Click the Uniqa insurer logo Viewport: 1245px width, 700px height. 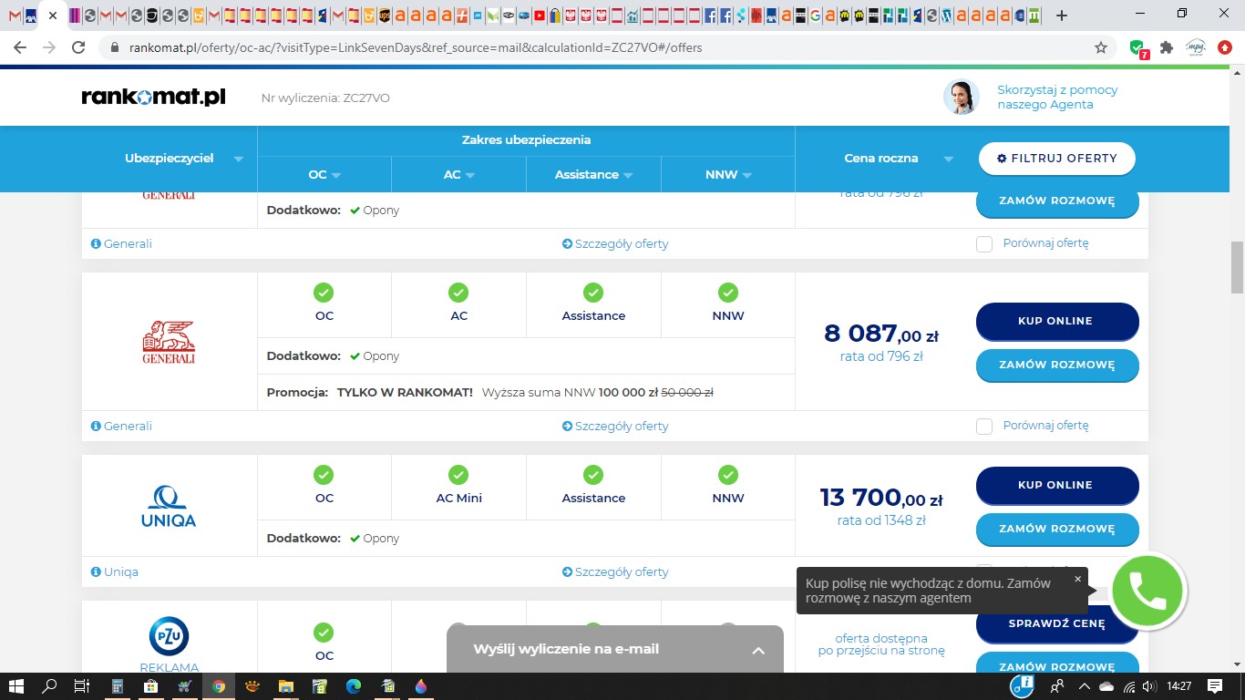coord(169,506)
